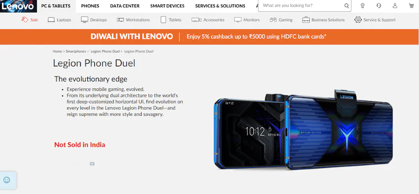Click the Sale tag icon
419x194 pixels.
tap(25, 19)
